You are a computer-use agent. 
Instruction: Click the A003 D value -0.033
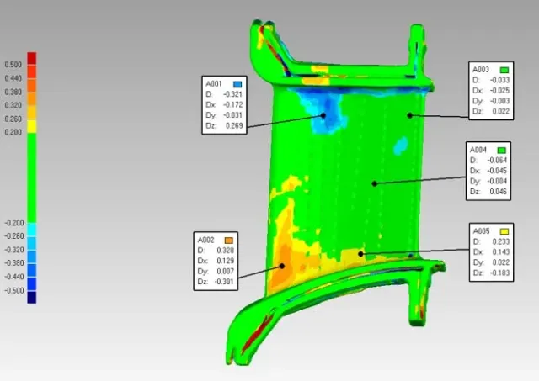point(499,80)
